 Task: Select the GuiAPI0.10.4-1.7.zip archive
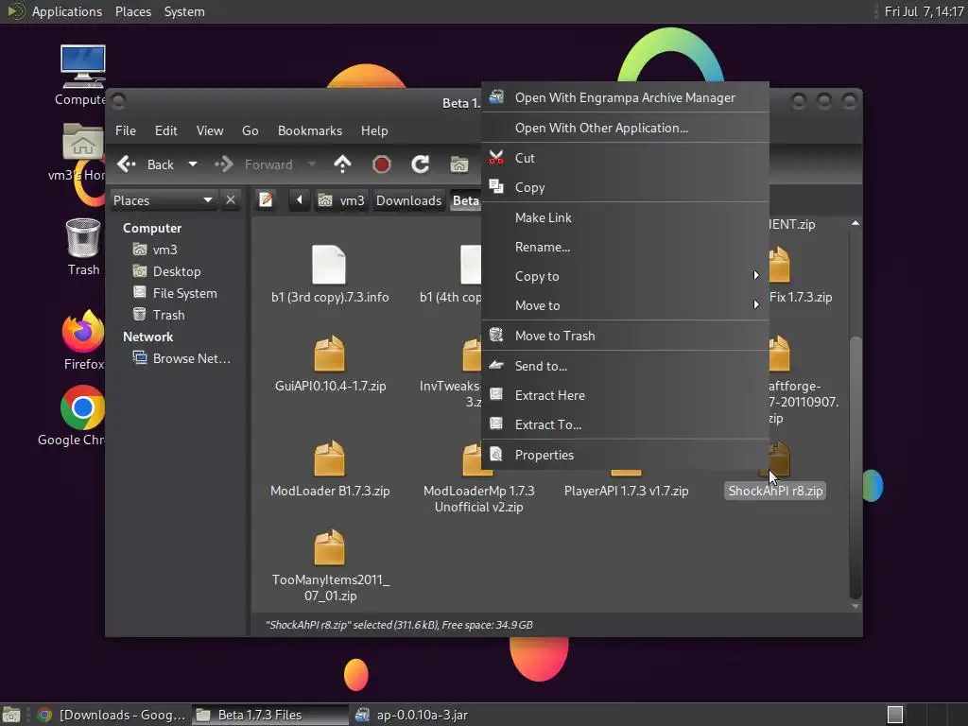coord(330,364)
